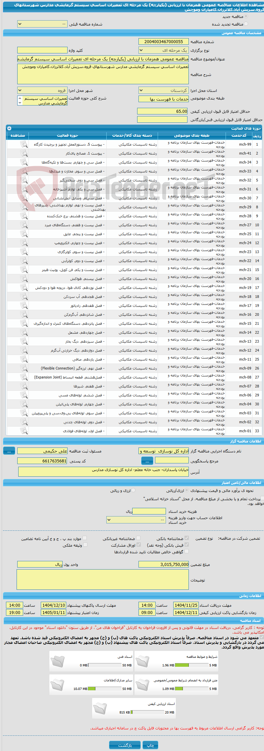Open the اسناد ارزیابی کیفی folder icon
264x751 pixels.
(x=100, y=708)
